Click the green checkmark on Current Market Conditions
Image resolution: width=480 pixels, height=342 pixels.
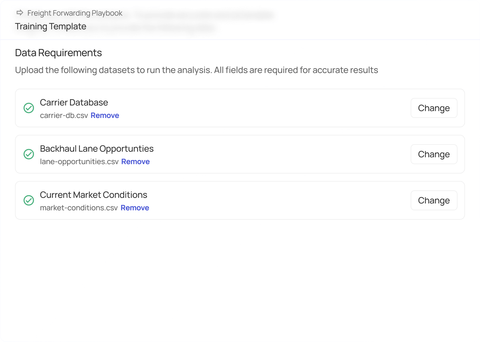(29, 201)
